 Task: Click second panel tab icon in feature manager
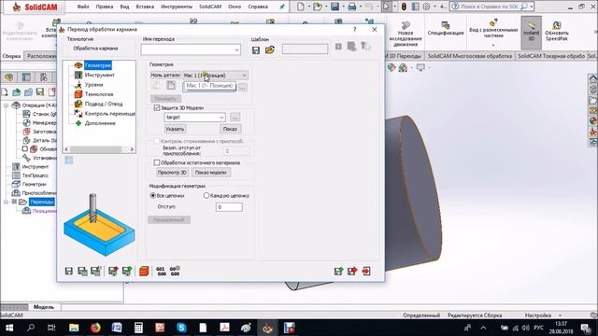tap(26, 77)
